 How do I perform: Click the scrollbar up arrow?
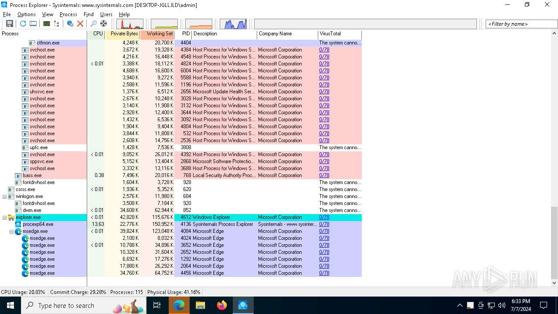555,34
